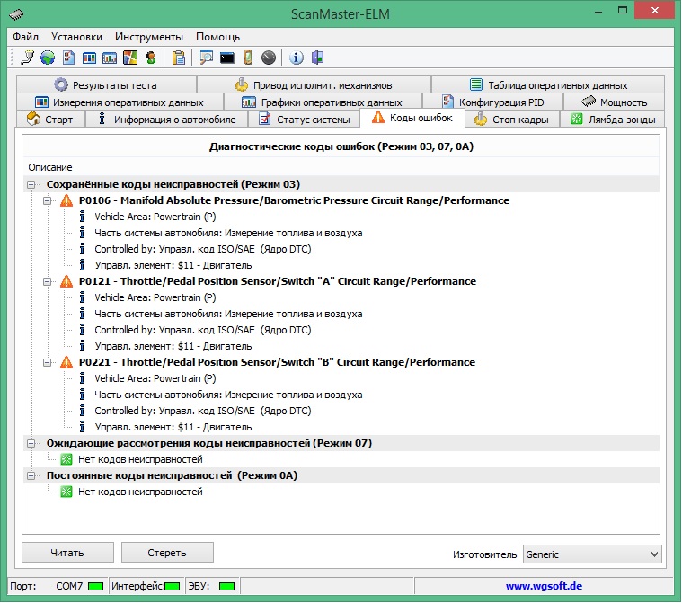682x603 pixels.
Task: Click the colored data grid toolbar icon
Action: (x=89, y=58)
